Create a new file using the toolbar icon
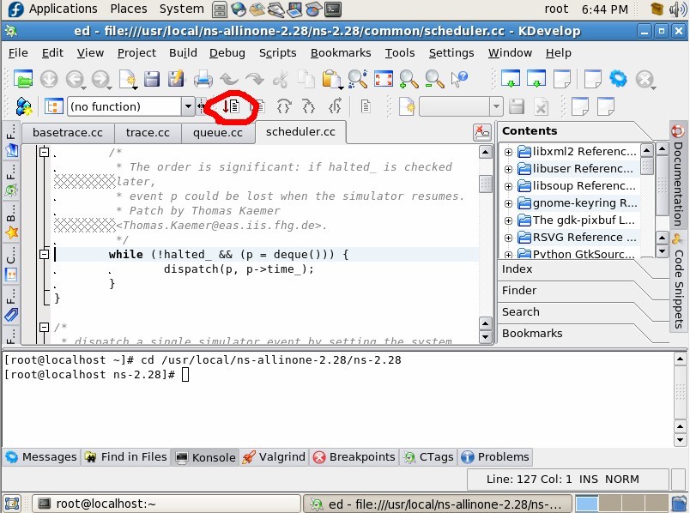Image resolution: width=690 pixels, height=513 pixels. pos(129,79)
